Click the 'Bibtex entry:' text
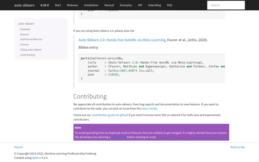259x162 pixels. click(88, 47)
